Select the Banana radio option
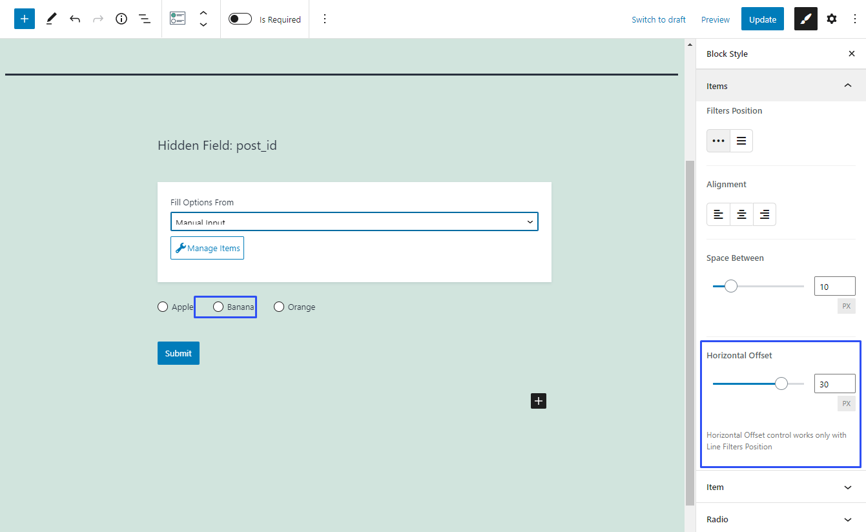The image size is (866, 532). 218,307
